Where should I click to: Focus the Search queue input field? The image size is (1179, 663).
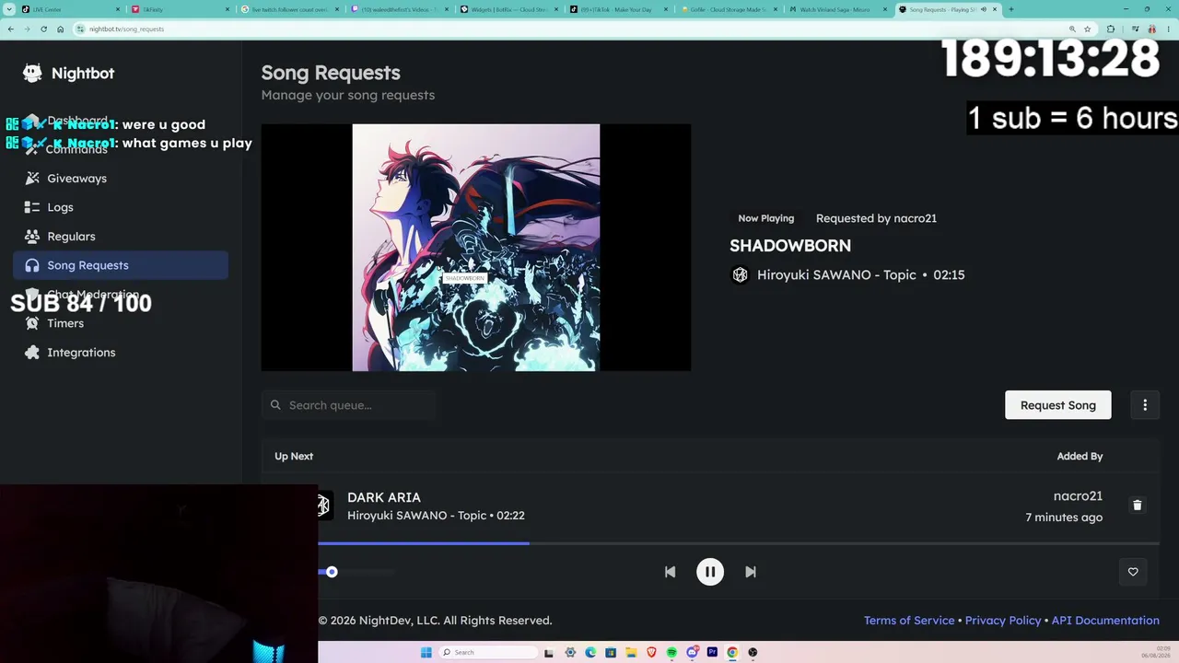pyautogui.click(x=350, y=405)
